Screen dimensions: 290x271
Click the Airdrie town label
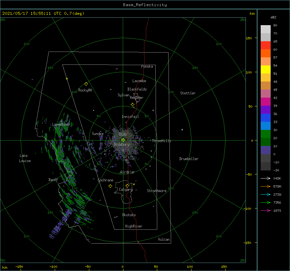[x=127, y=172]
